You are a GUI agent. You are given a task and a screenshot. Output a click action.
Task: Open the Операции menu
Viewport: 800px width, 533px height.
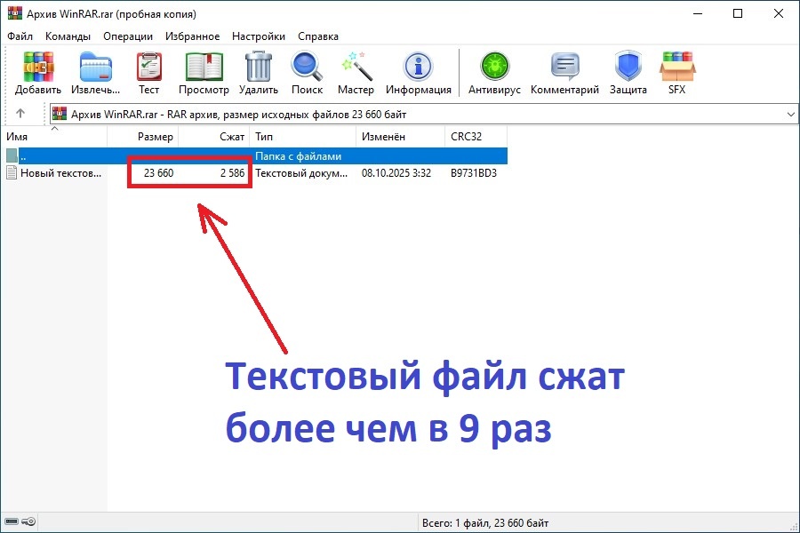(x=128, y=36)
